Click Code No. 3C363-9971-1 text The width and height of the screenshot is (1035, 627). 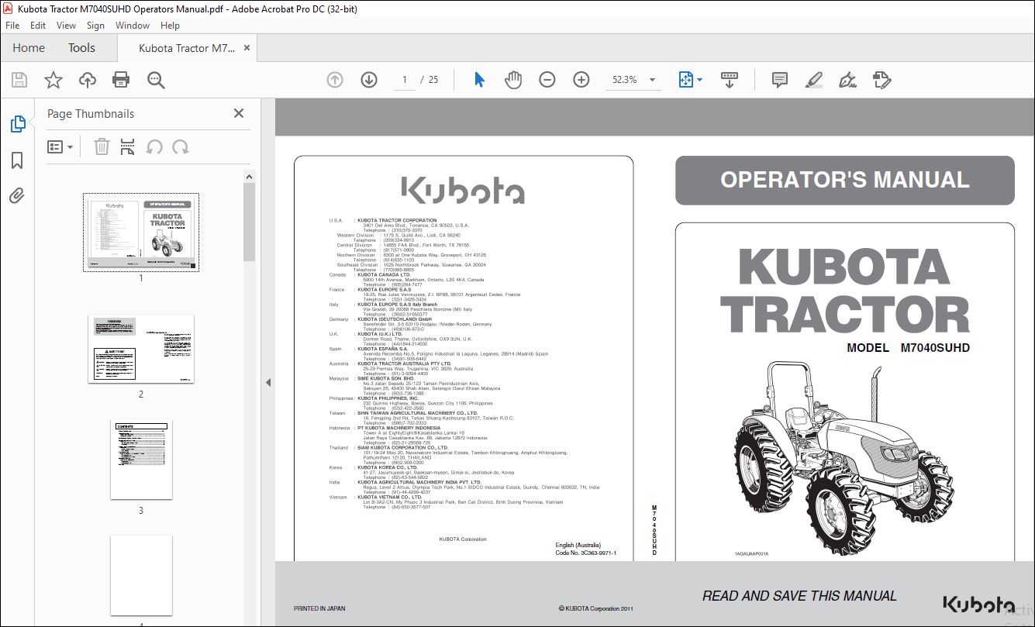(586, 553)
